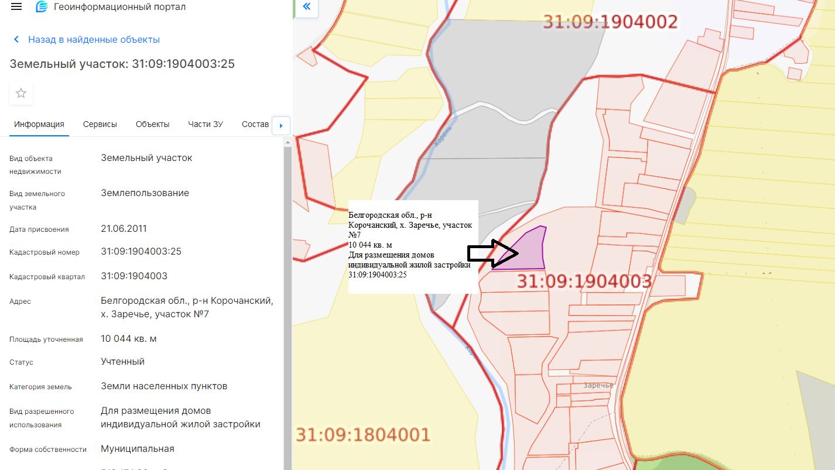Click the 'Кадастровый номер' field label
Viewport: 835px width, 470px height.
point(45,252)
